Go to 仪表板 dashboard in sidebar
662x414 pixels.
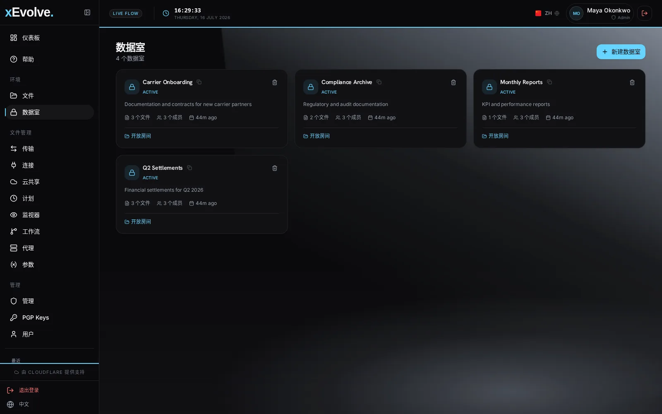[x=50, y=38]
